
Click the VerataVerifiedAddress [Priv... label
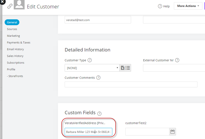click(85, 123)
